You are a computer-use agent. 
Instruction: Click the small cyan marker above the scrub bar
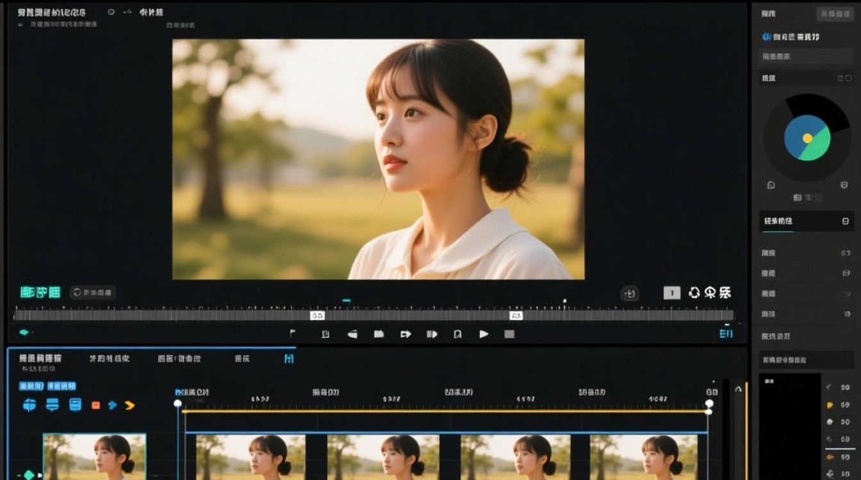click(347, 300)
